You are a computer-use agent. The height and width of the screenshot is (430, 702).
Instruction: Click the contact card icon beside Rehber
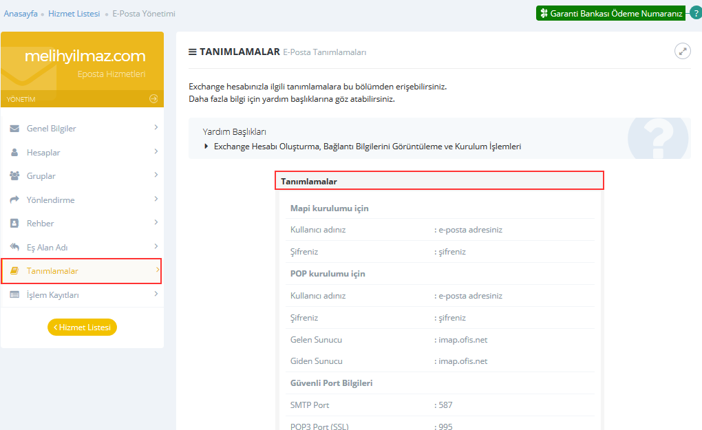coord(14,224)
